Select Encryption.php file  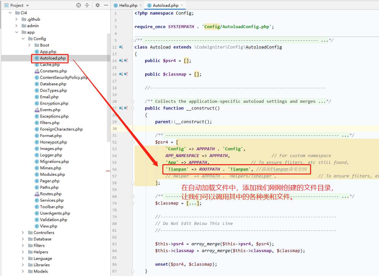[54, 103]
